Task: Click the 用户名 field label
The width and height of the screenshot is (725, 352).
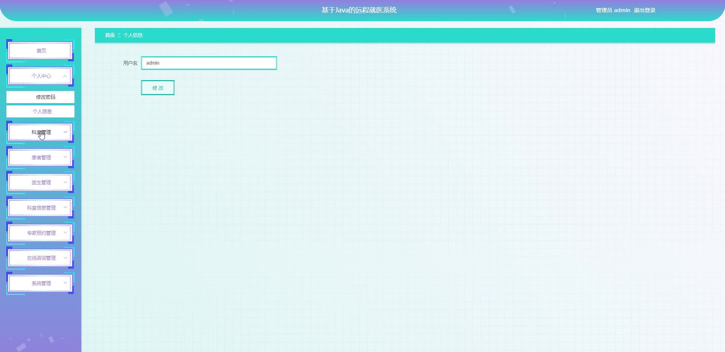Action: pyautogui.click(x=130, y=63)
